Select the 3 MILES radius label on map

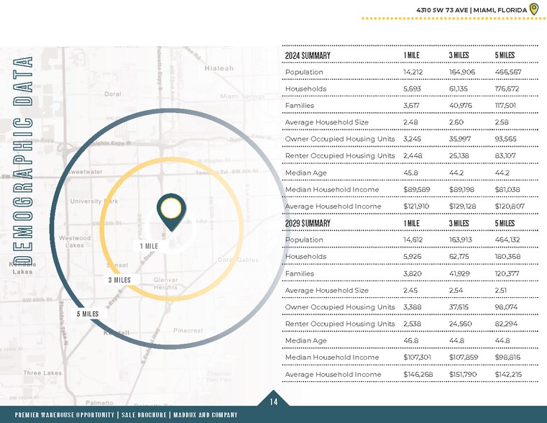coord(119,280)
